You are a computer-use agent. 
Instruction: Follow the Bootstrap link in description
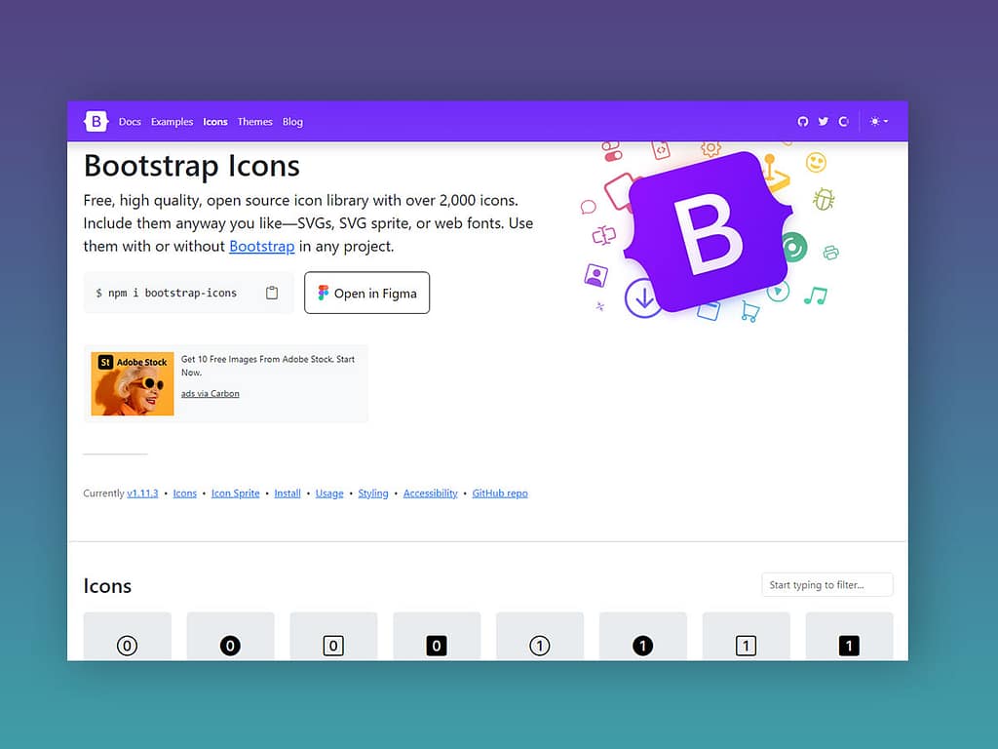click(x=261, y=246)
